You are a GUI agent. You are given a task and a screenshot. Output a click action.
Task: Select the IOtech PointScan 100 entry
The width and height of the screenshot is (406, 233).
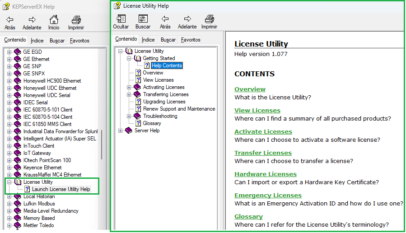(x=47, y=160)
